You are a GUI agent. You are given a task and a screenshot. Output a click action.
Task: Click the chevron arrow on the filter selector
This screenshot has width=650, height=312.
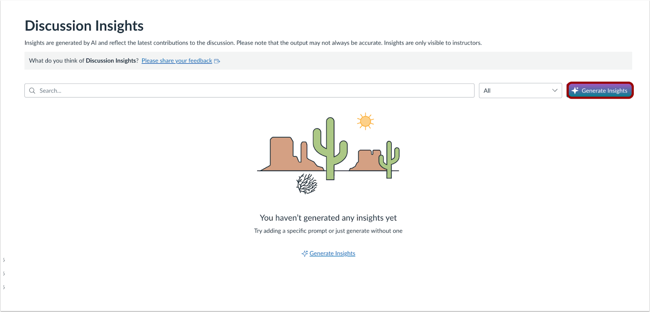pos(555,90)
